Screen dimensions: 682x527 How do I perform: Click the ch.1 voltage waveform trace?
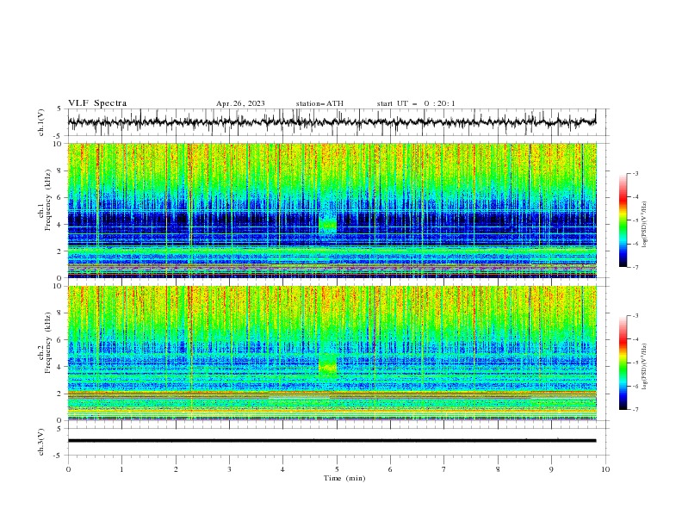[x=332, y=122]
